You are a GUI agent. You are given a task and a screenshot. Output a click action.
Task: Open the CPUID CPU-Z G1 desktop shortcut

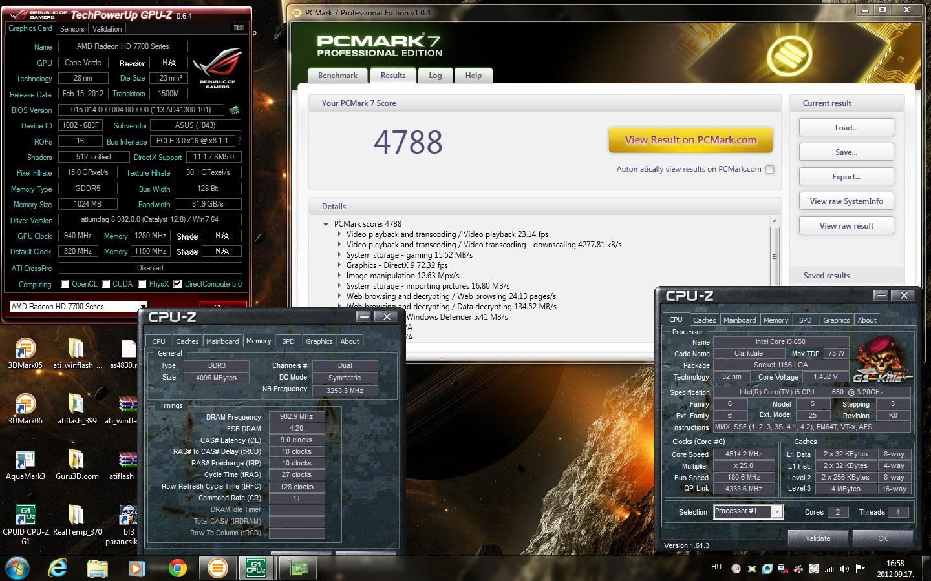25,525
